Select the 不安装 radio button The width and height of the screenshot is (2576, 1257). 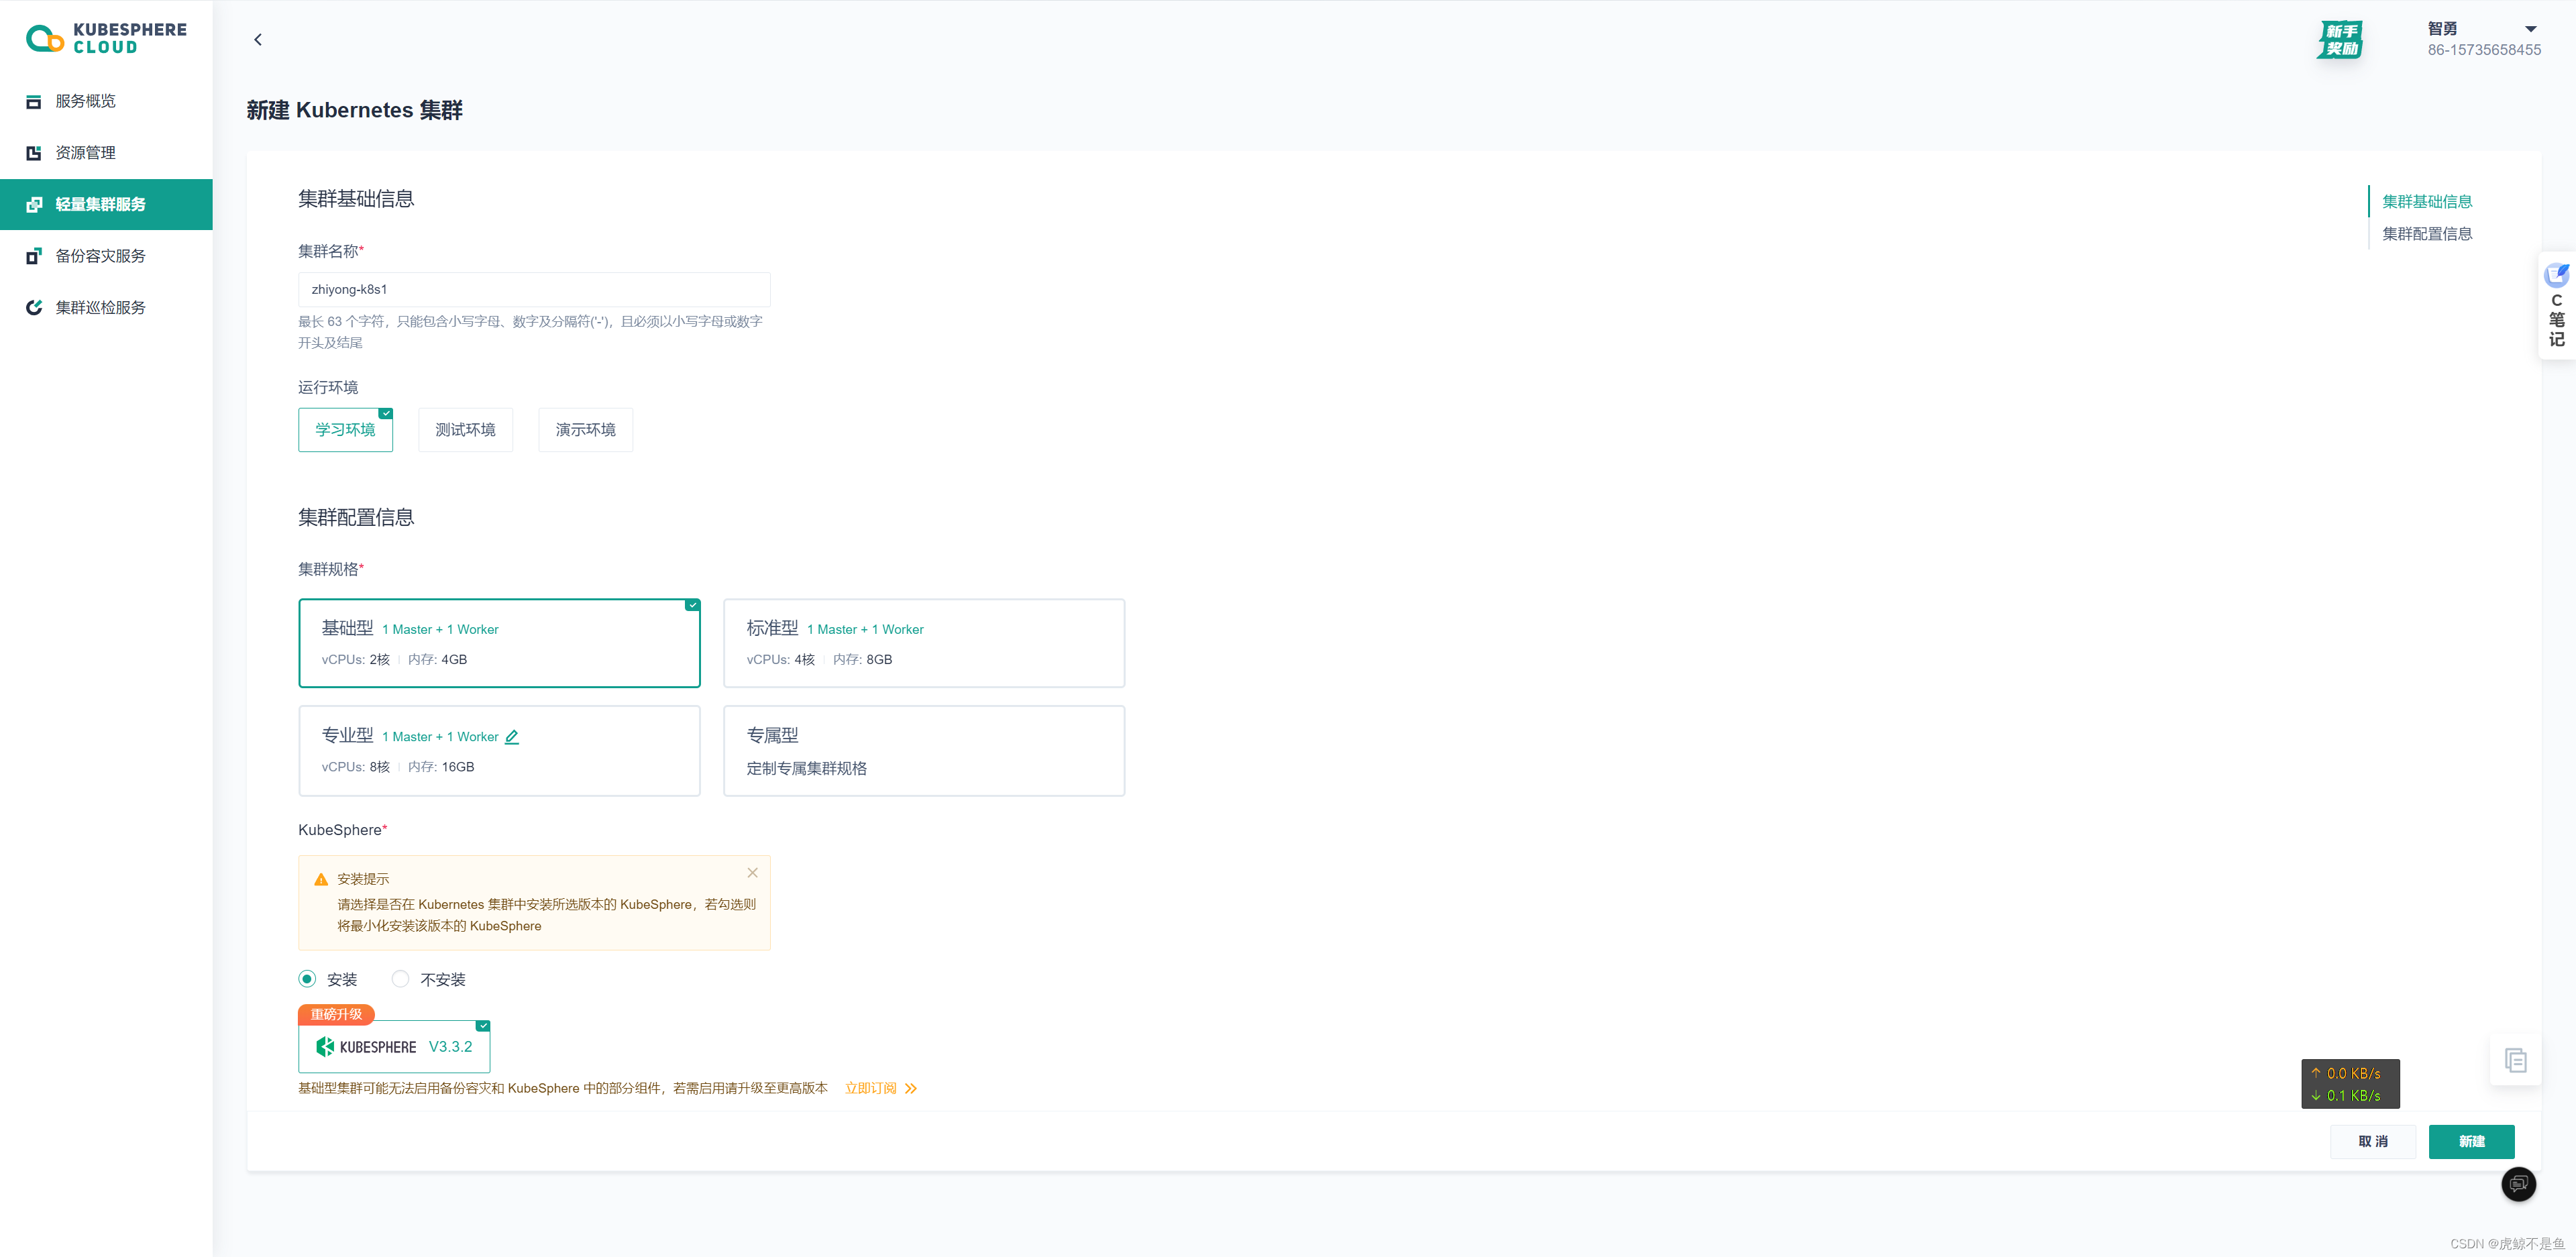[400, 979]
